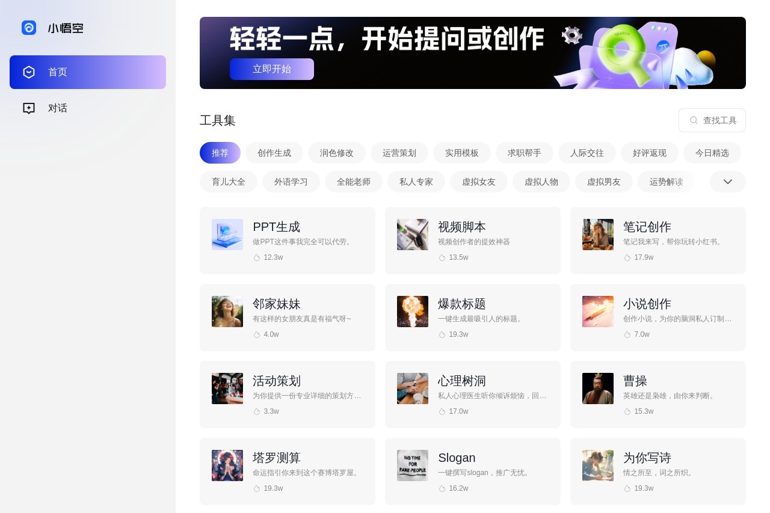Click the flame usage icon under 视频脚本
The height and width of the screenshot is (513, 770).
coord(443,257)
